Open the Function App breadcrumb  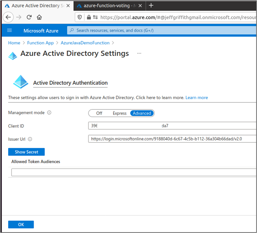(x=41, y=43)
